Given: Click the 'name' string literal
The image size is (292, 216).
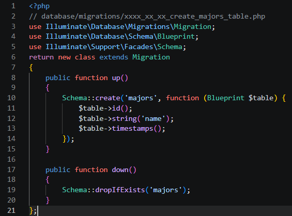Looking at the screenshot, I should (153, 119).
